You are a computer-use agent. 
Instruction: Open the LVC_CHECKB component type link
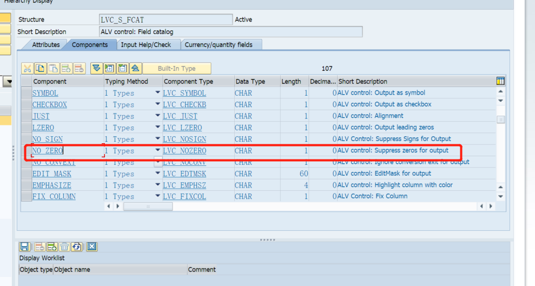184,105
